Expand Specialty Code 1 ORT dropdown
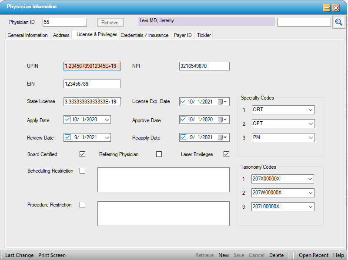 tap(310, 110)
